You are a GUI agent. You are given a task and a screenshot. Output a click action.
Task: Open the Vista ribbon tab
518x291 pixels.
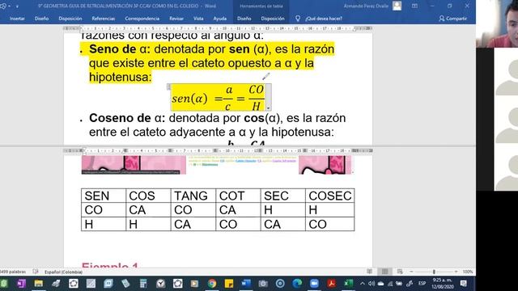click(198, 19)
